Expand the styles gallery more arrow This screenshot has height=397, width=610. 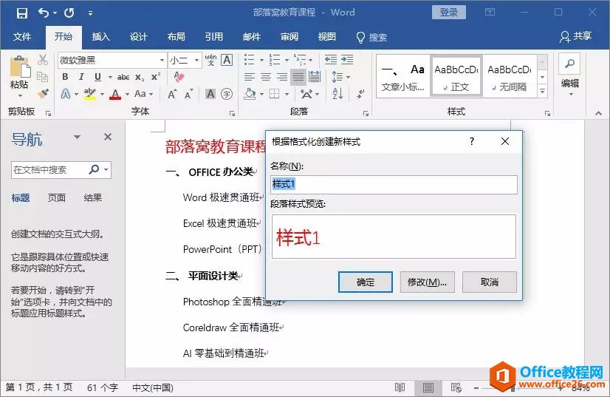click(542, 91)
